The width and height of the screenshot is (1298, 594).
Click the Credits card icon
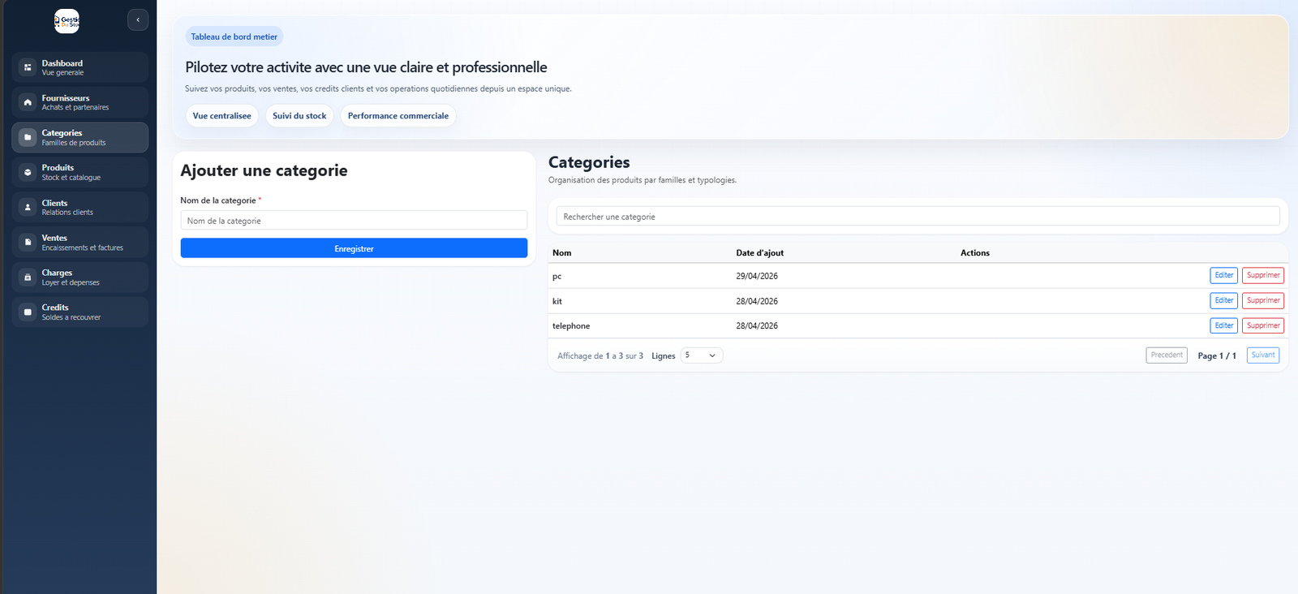pyautogui.click(x=28, y=312)
